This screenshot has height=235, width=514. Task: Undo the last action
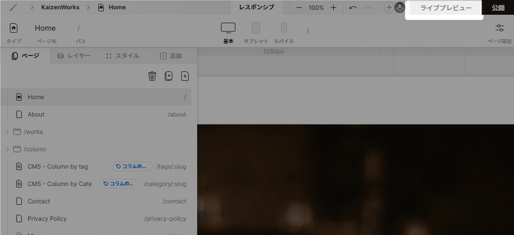click(x=353, y=8)
